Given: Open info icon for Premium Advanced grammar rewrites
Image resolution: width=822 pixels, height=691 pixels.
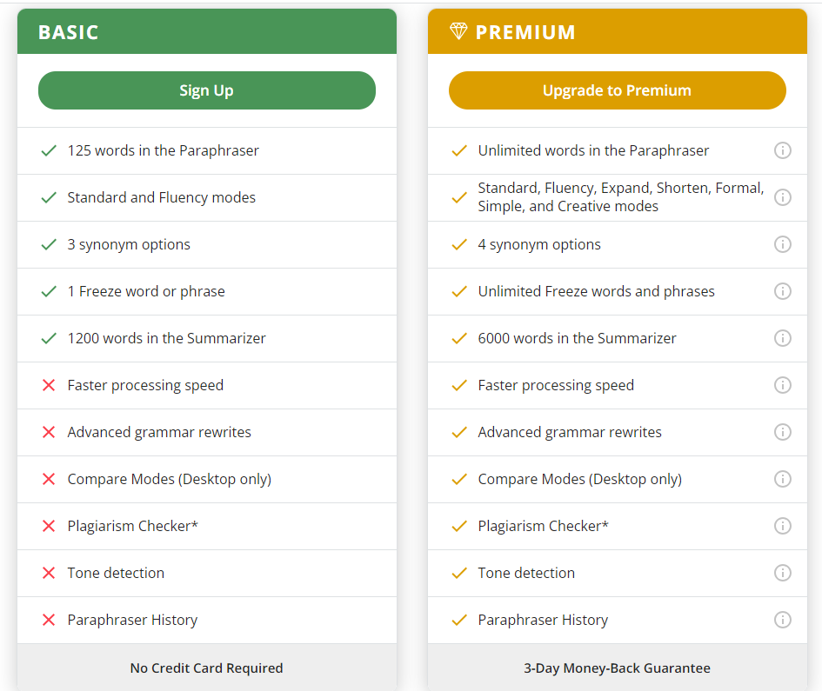Looking at the screenshot, I should point(782,432).
